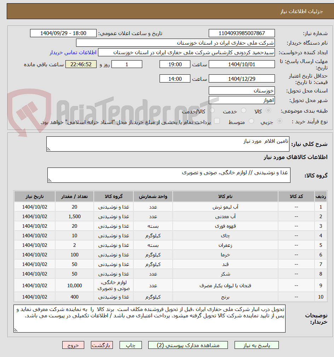Click the کد کالا column header
This screenshot has width=334, height=357.
[x=296, y=197]
